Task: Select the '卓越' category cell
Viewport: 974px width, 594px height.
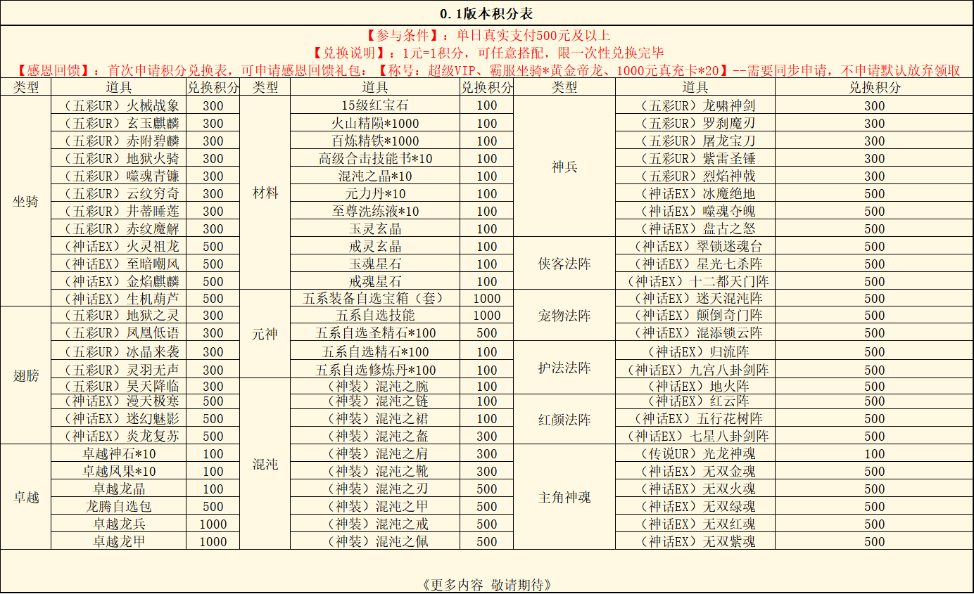Action: coord(26,498)
